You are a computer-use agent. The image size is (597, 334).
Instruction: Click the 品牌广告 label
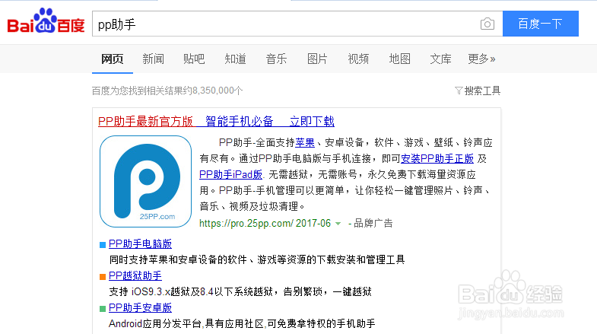373,223
